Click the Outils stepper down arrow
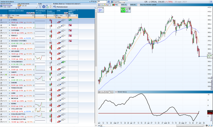The image size is (213, 127). pos(51,8)
